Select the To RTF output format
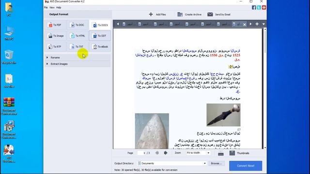The width and height of the screenshot is (310, 174). [55, 47]
